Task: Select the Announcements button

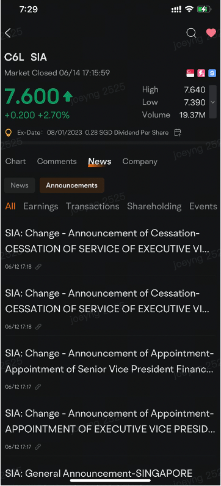Action: point(71,185)
